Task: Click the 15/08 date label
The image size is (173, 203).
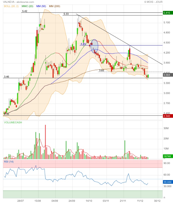Action: [37, 201]
